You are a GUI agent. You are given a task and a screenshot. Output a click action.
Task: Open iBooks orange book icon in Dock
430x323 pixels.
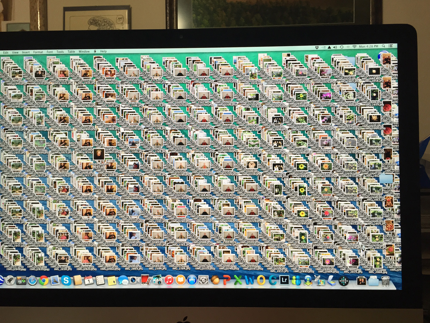click(x=180, y=280)
